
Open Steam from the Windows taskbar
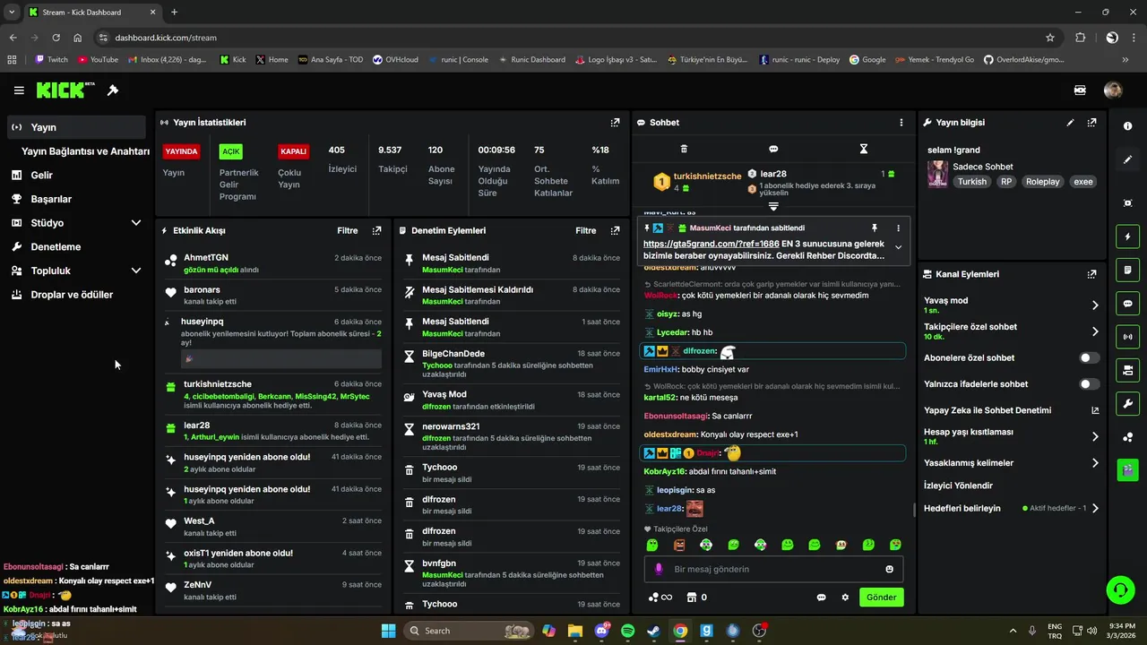654,631
